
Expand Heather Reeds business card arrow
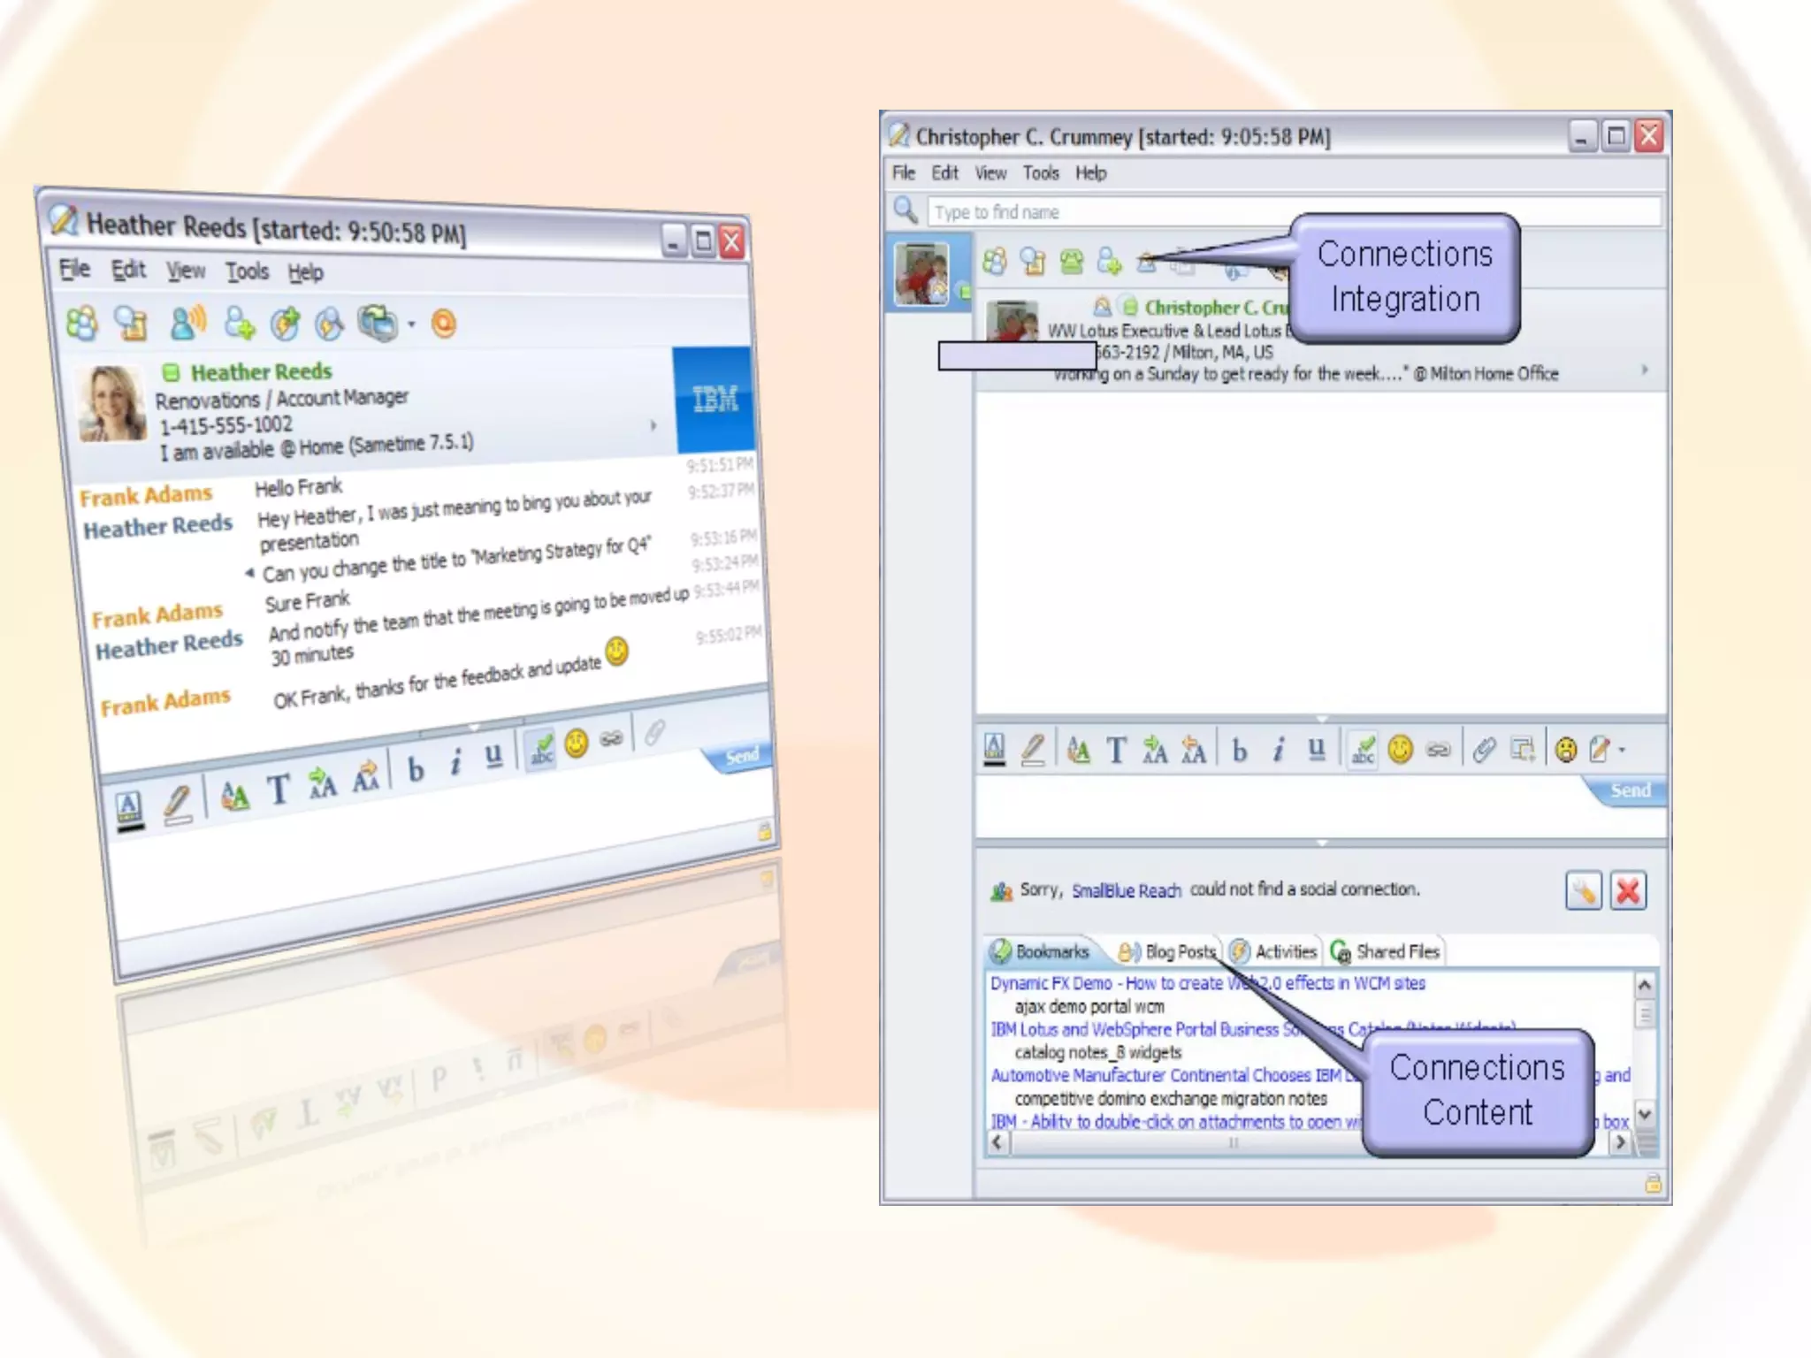pyautogui.click(x=653, y=425)
